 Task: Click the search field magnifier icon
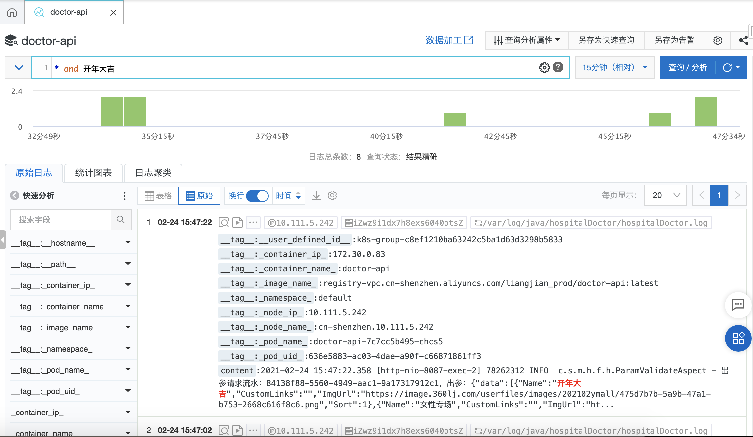(121, 219)
